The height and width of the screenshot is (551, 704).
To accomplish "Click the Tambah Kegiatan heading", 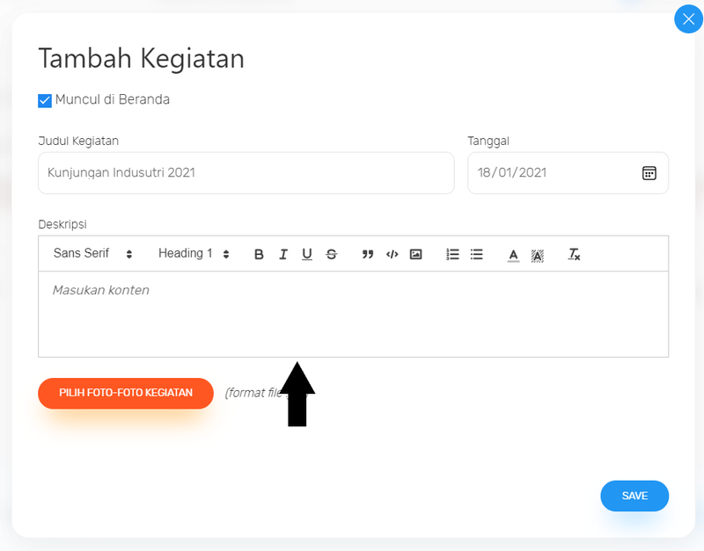I will (142, 58).
